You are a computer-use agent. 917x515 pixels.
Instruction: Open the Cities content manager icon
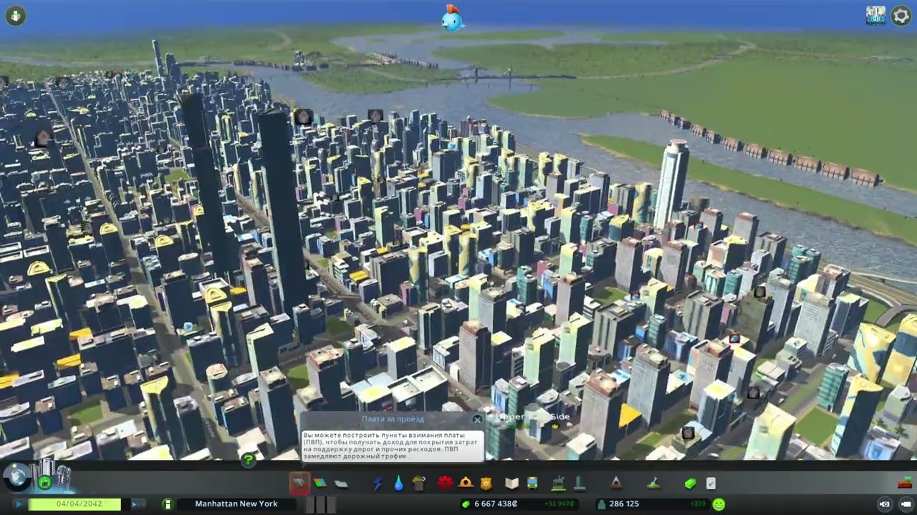coord(875,16)
